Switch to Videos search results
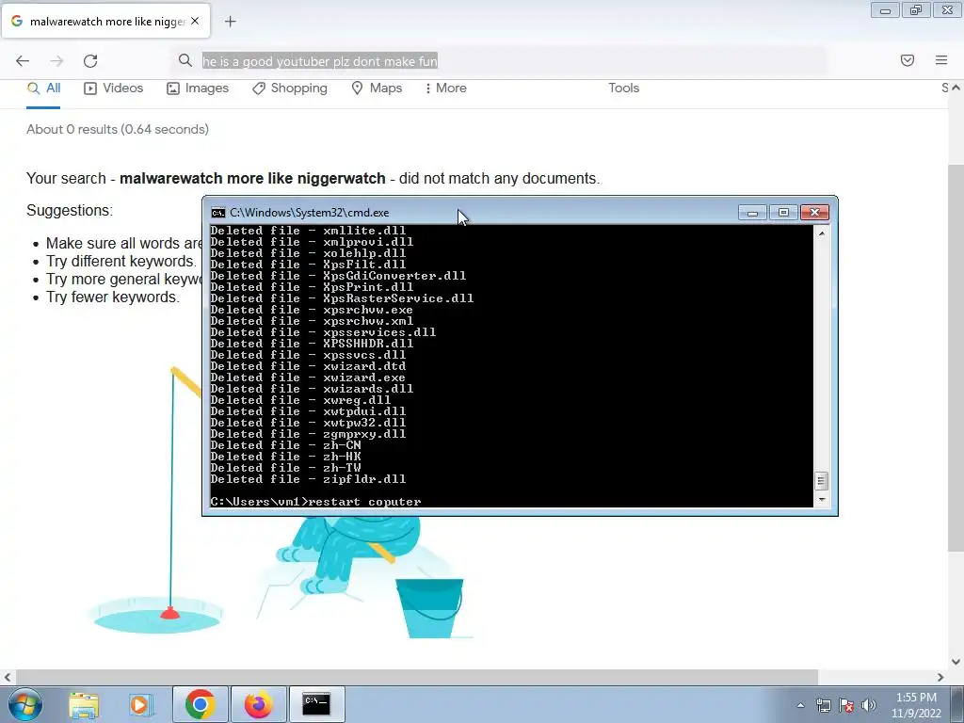 (113, 88)
